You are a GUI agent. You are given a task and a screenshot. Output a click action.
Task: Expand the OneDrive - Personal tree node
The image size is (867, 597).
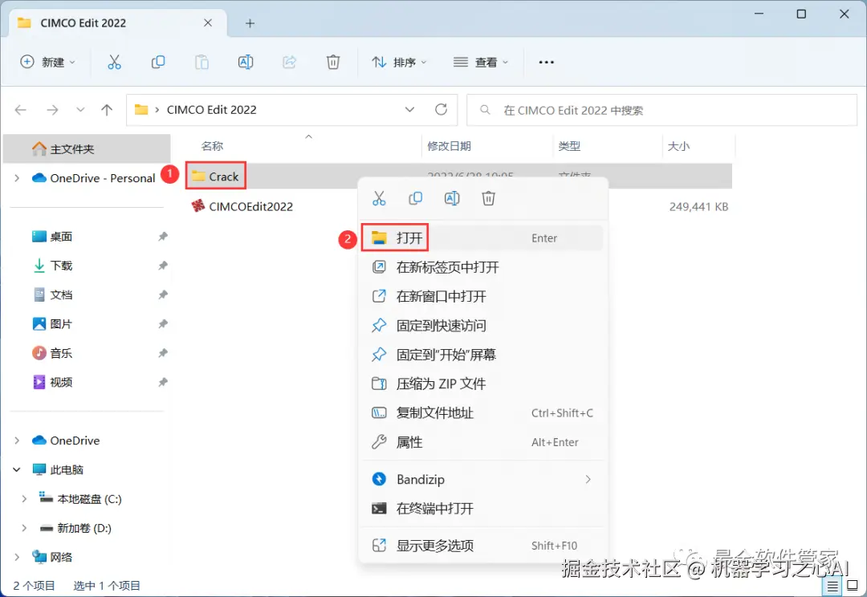tap(17, 178)
